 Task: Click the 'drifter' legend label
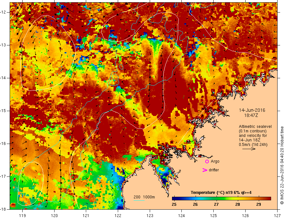tap(214, 170)
